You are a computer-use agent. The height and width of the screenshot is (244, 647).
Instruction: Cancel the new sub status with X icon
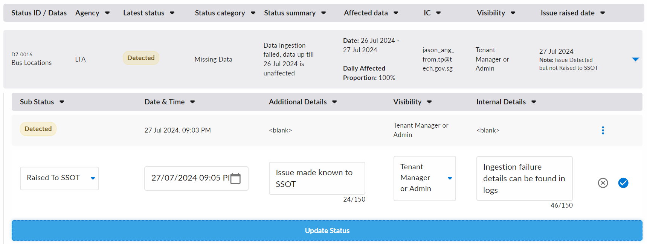pyautogui.click(x=603, y=183)
